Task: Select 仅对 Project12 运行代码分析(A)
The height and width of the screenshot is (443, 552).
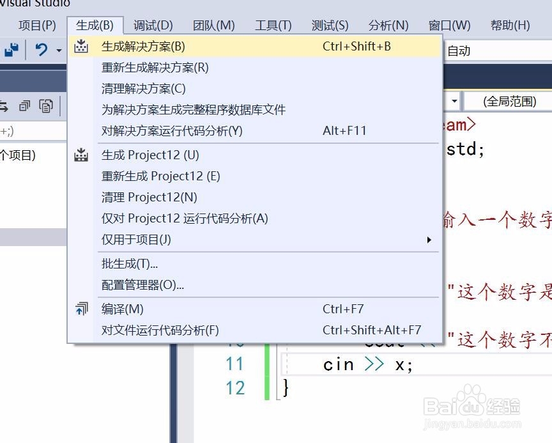Action: click(255, 219)
